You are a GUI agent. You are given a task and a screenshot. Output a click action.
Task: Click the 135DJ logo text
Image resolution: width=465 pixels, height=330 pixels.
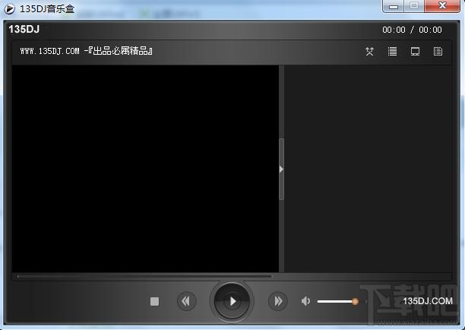pyautogui.click(x=24, y=29)
